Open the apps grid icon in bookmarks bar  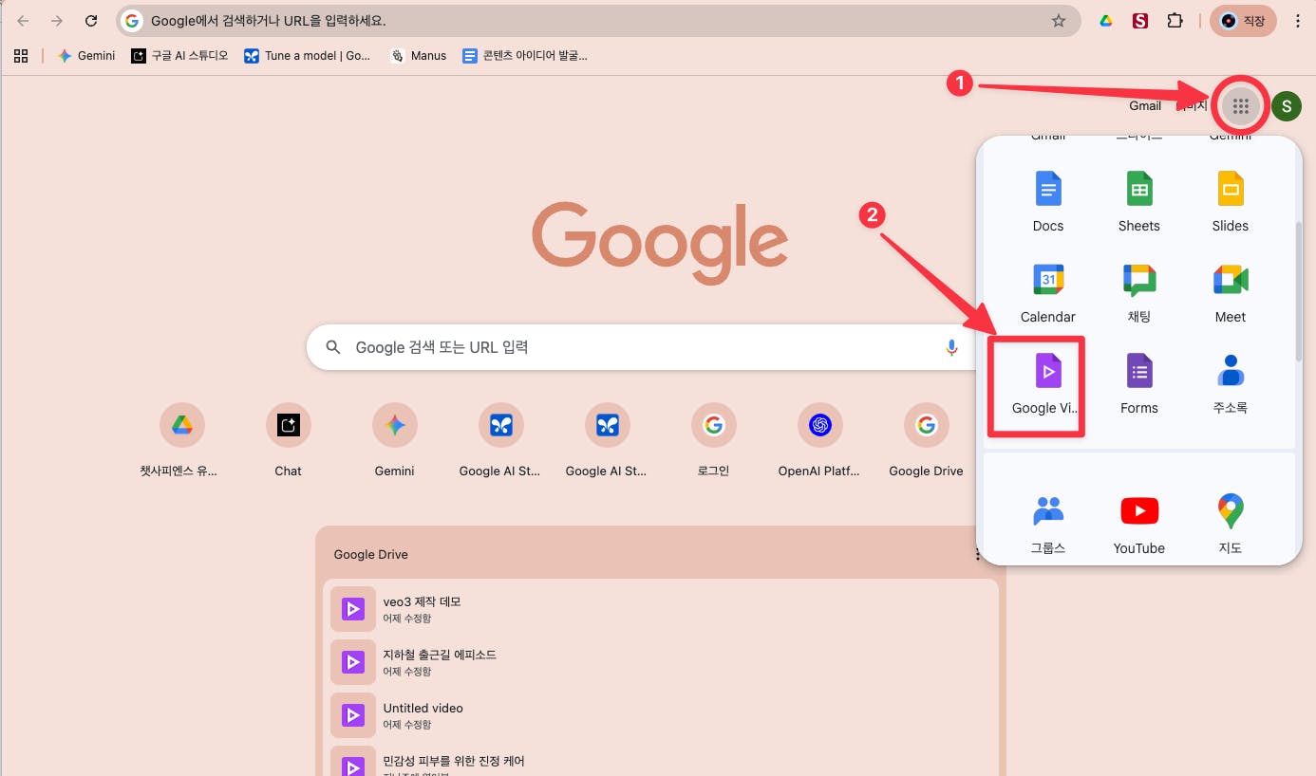click(21, 56)
